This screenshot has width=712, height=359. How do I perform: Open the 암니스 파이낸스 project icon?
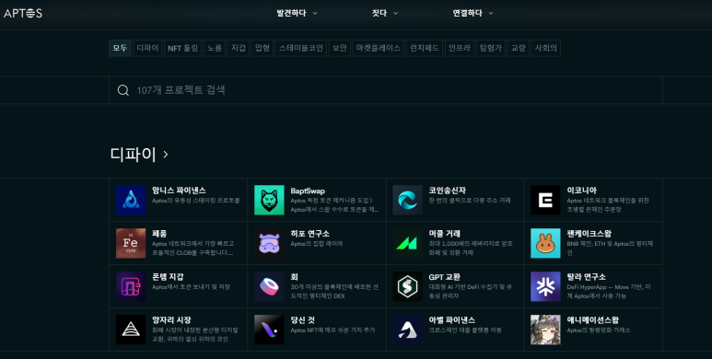pyautogui.click(x=131, y=200)
